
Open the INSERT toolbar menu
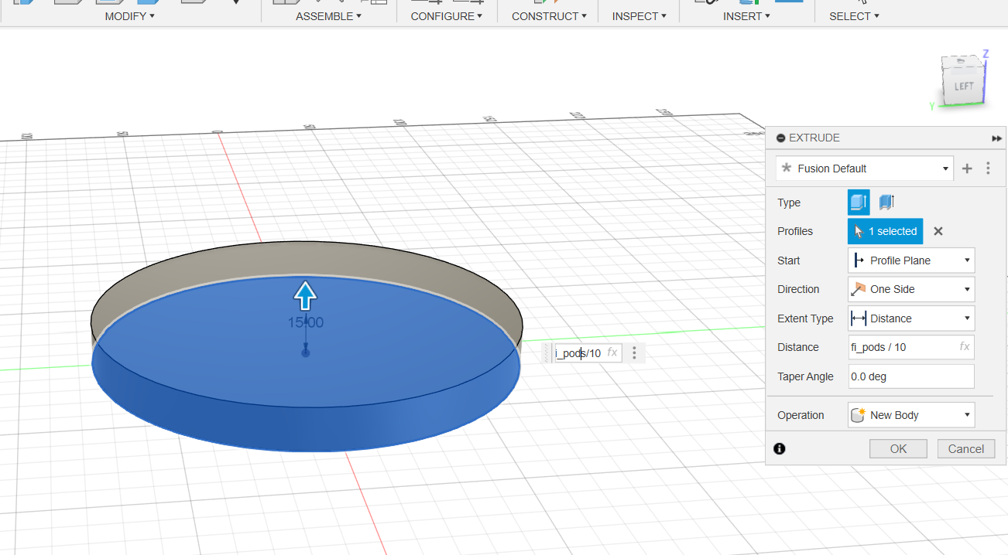(x=746, y=16)
